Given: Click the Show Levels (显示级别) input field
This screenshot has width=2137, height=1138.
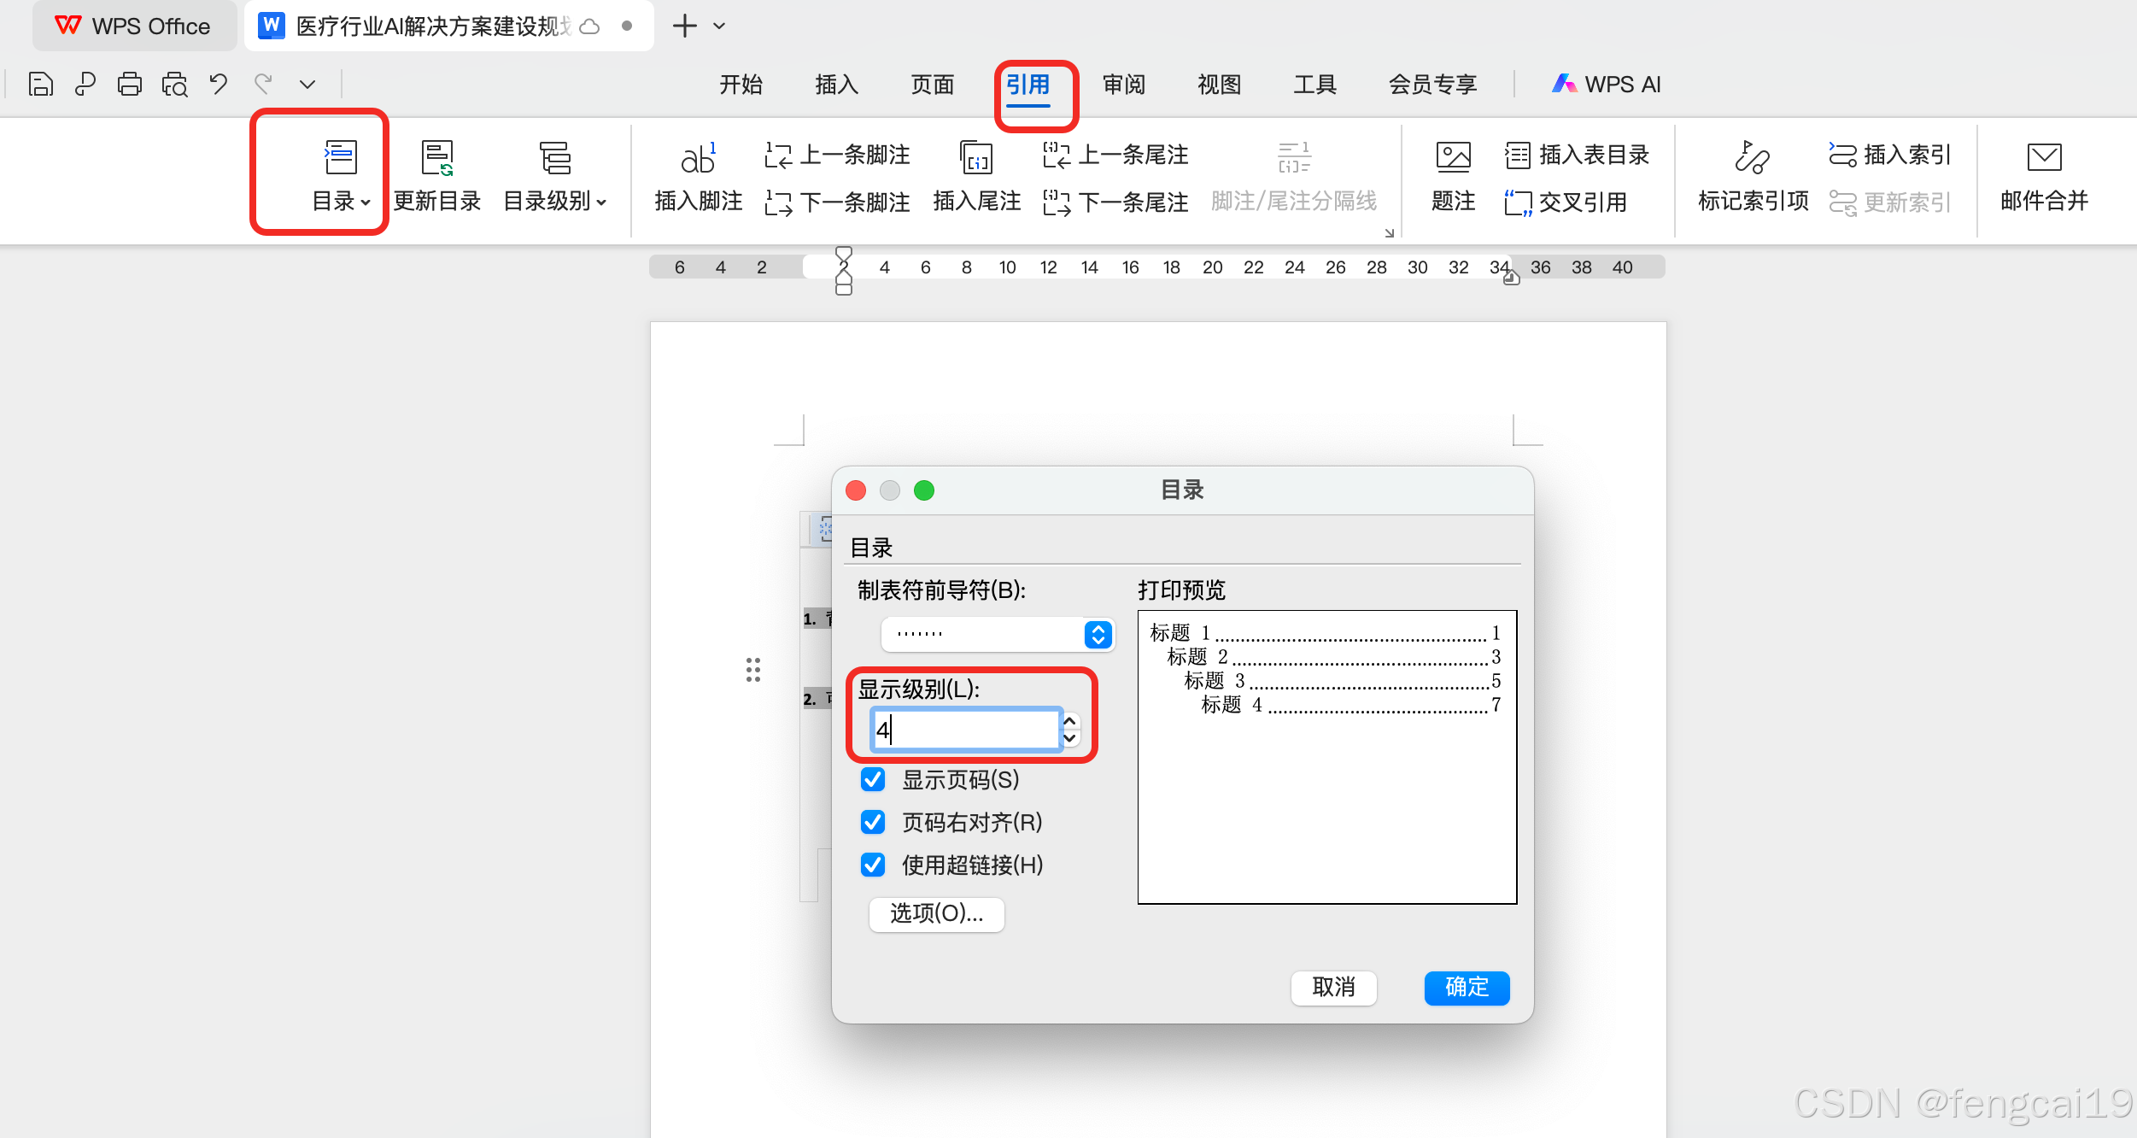Looking at the screenshot, I should tap(965, 730).
